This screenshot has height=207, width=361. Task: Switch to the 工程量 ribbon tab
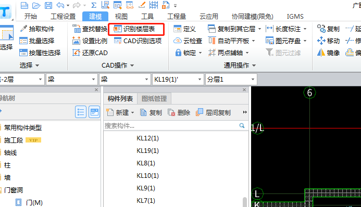[x=177, y=16]
